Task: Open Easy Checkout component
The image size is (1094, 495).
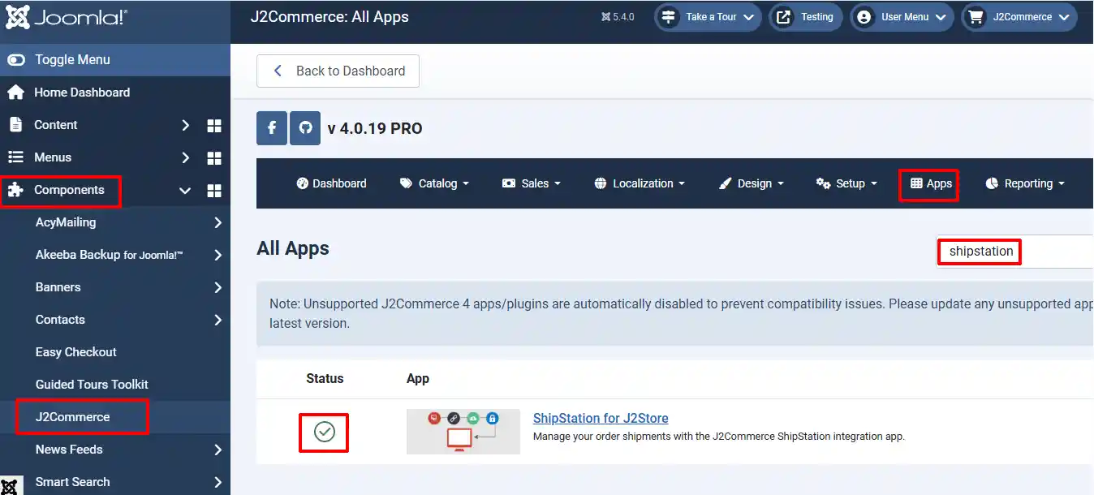Action: [x=76, y=352]
